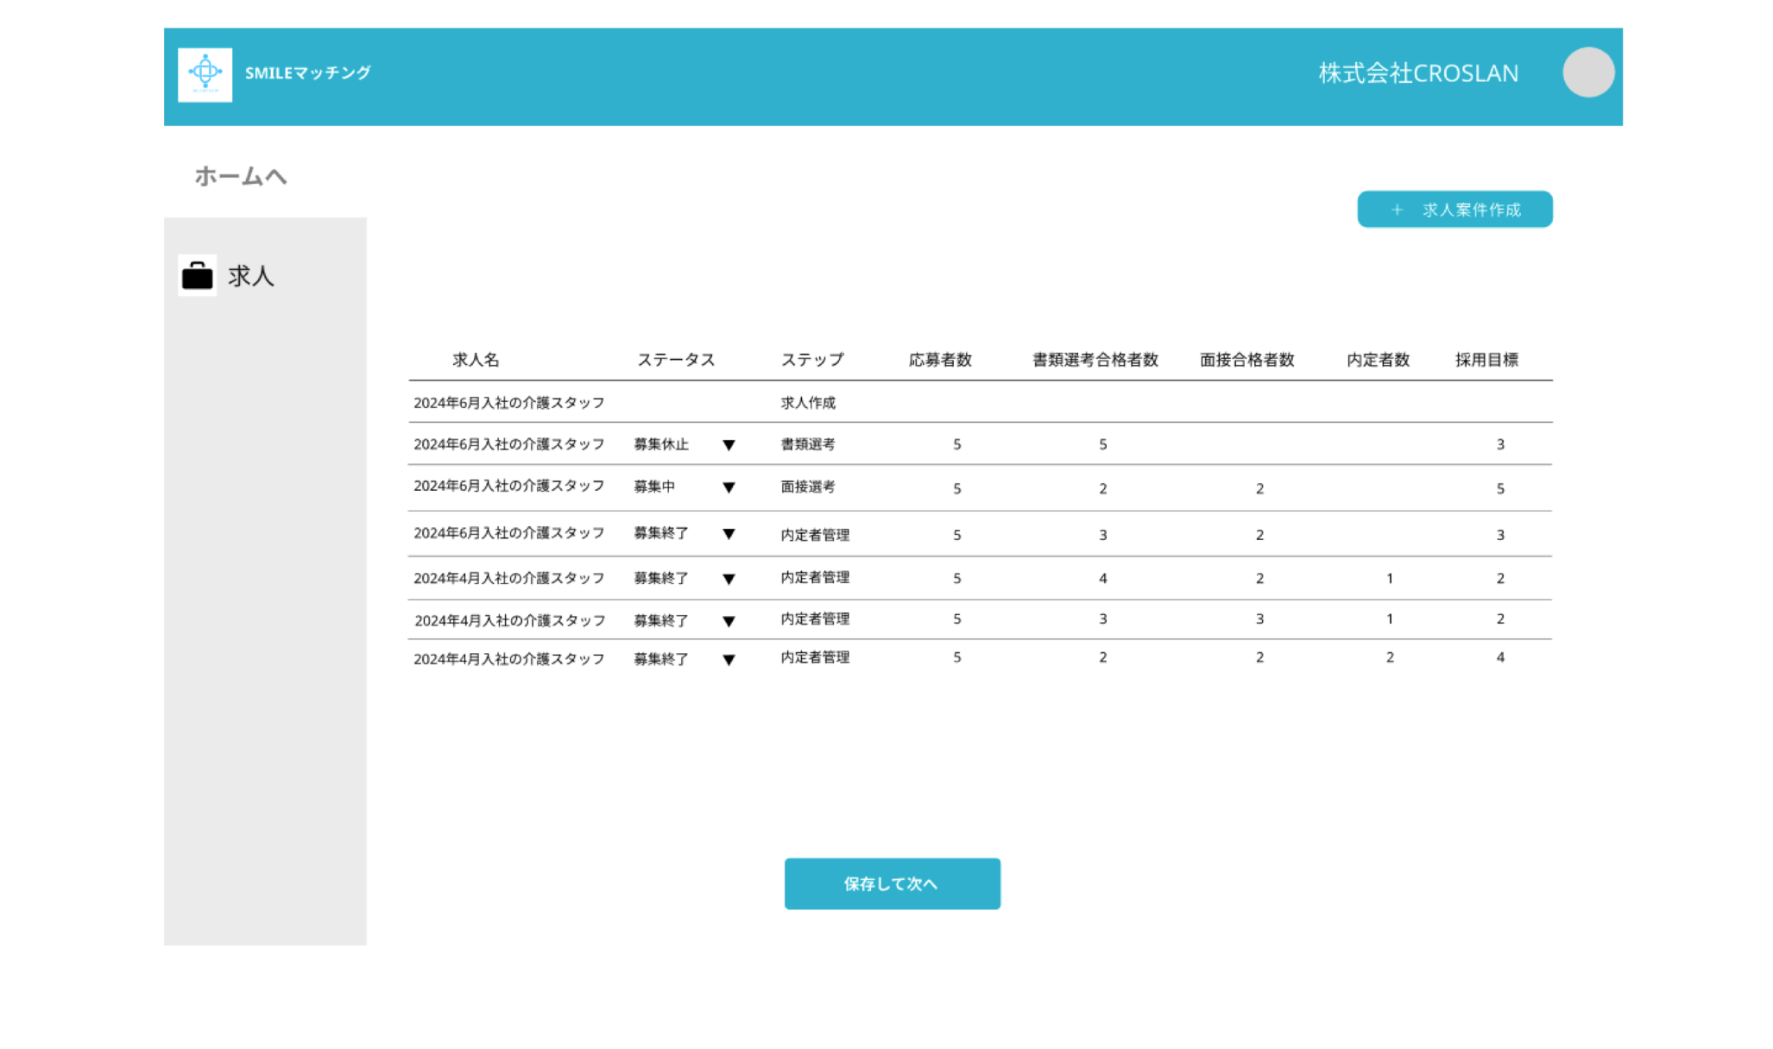Click the plus icon on 求人案件作成

[x=1397, y=210]
